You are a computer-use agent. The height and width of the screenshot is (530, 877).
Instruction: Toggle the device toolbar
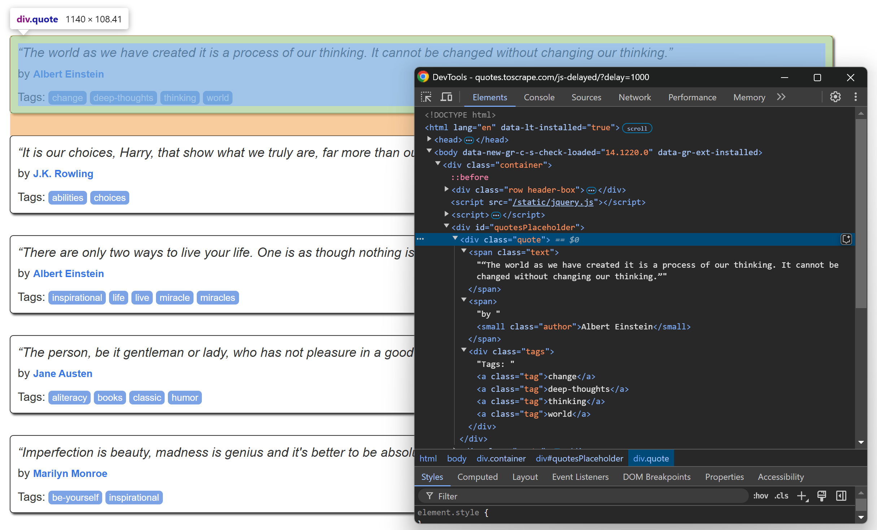pos(446,97)
